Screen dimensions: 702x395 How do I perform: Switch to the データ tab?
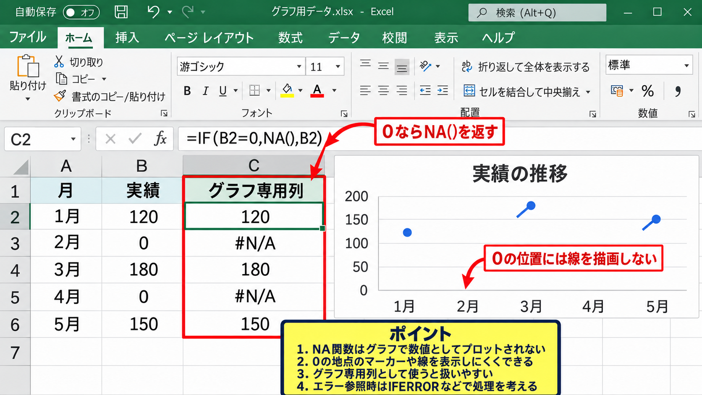(344, 38)
